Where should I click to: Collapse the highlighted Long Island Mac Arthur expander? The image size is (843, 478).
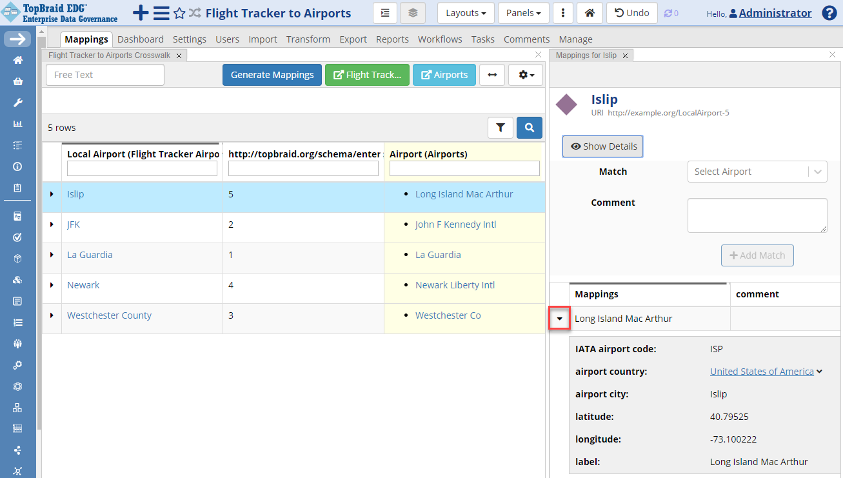[x=559, y=318]
